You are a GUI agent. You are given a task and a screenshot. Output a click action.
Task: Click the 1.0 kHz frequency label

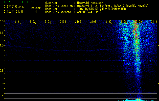tap(2, 45)
